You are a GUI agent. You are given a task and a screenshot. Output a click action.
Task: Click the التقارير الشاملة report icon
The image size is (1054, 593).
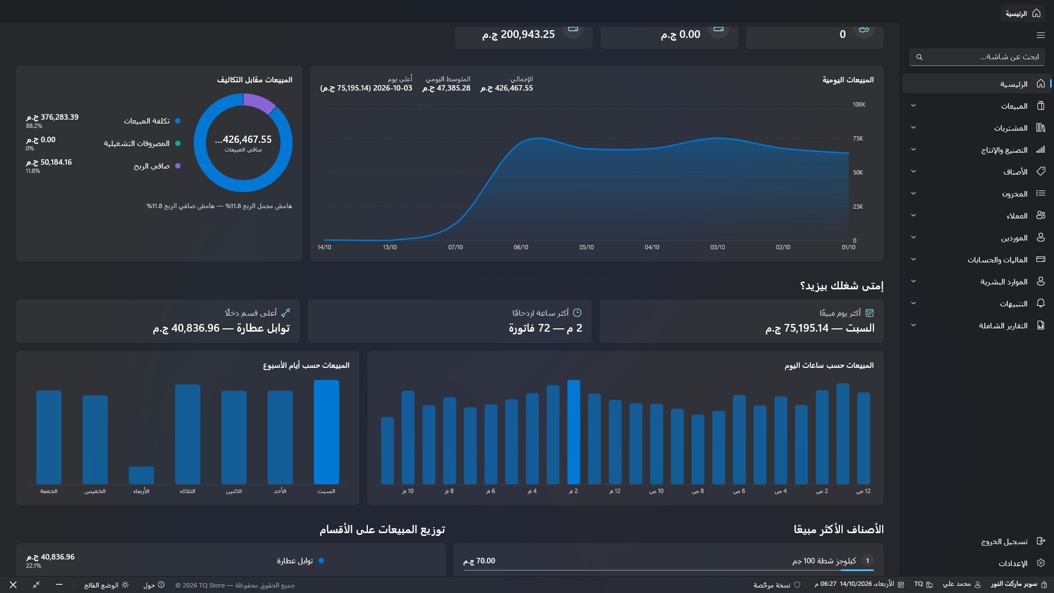[x=1040, y=325]
